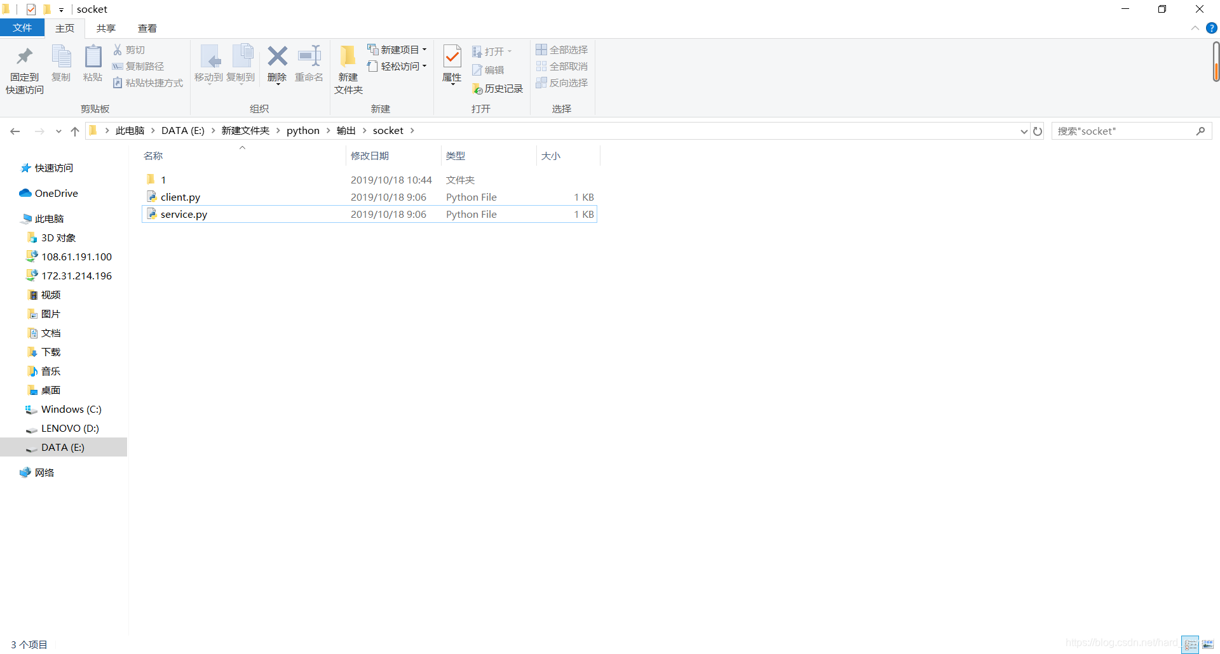
Task: Click DATA (E:) in the breadcrumb
Action: pyautogui.click(x=183, y=130)
